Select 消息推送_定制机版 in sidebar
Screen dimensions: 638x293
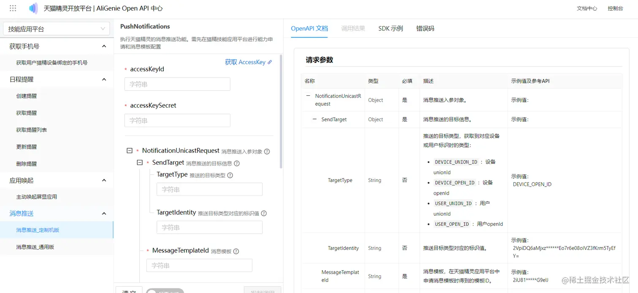57,230
